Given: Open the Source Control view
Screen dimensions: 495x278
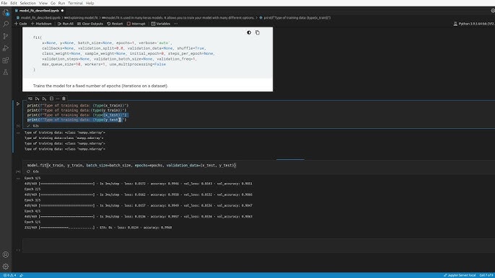Looking at the screenshot, I should point(6,36).
